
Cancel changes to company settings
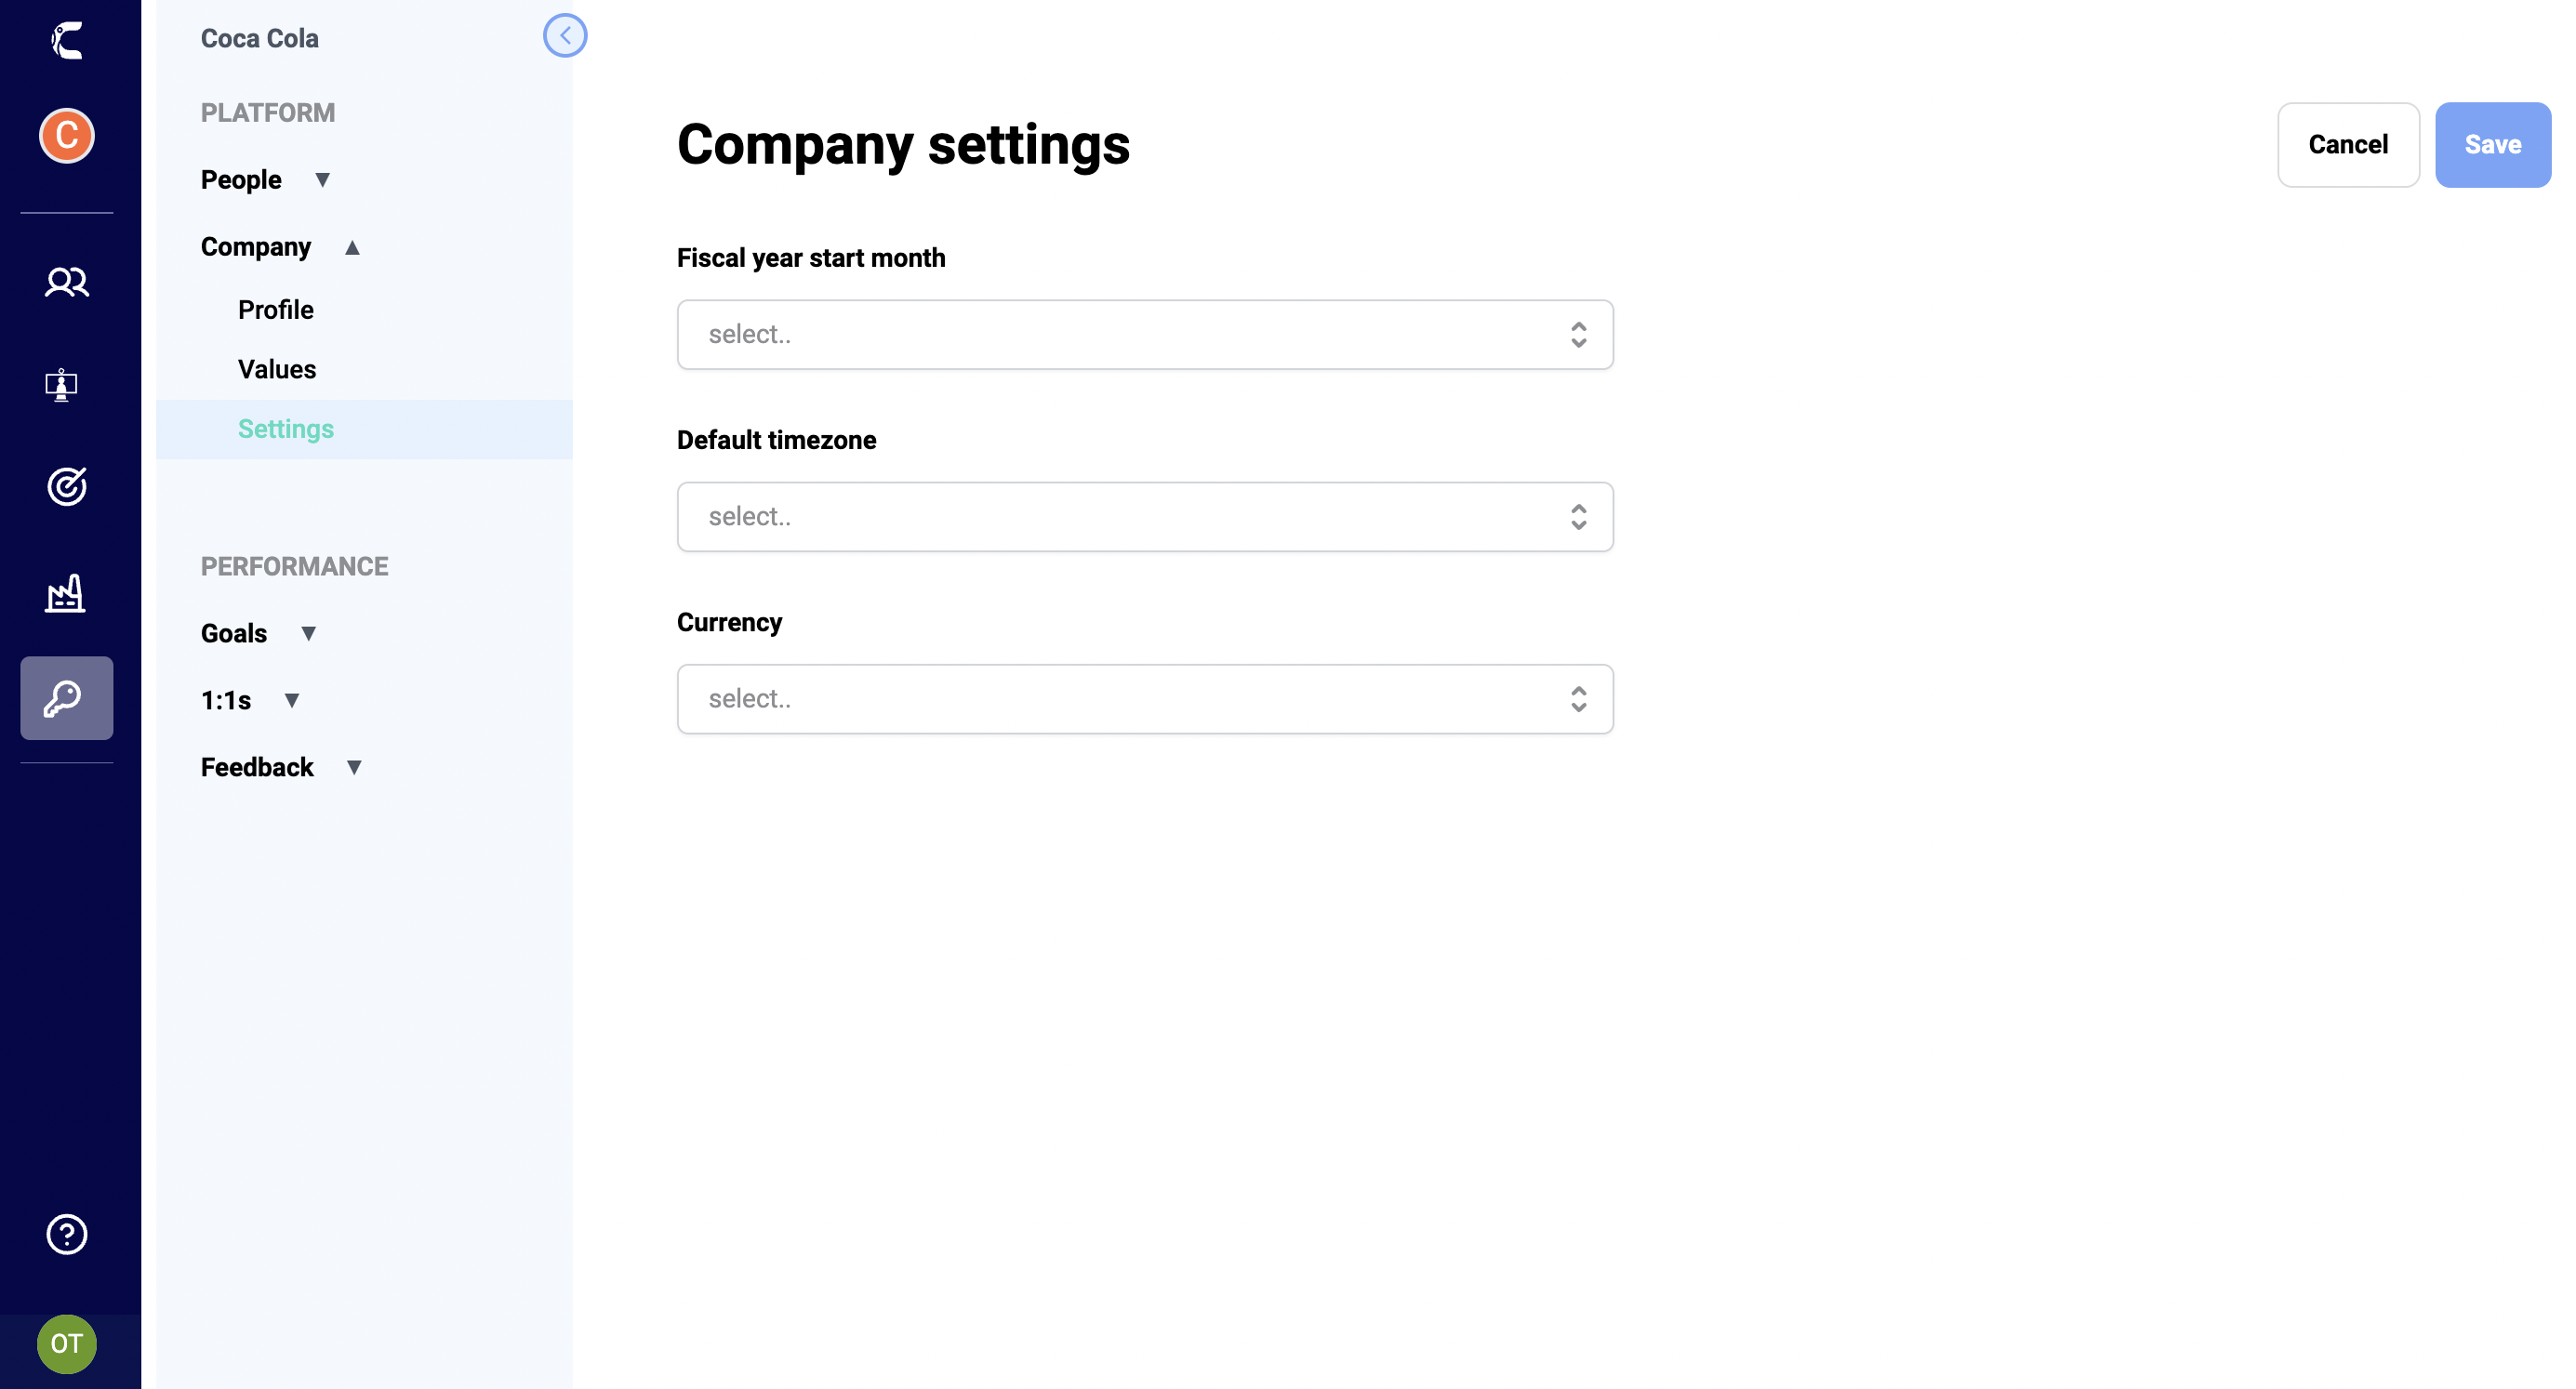(2348, 144)
